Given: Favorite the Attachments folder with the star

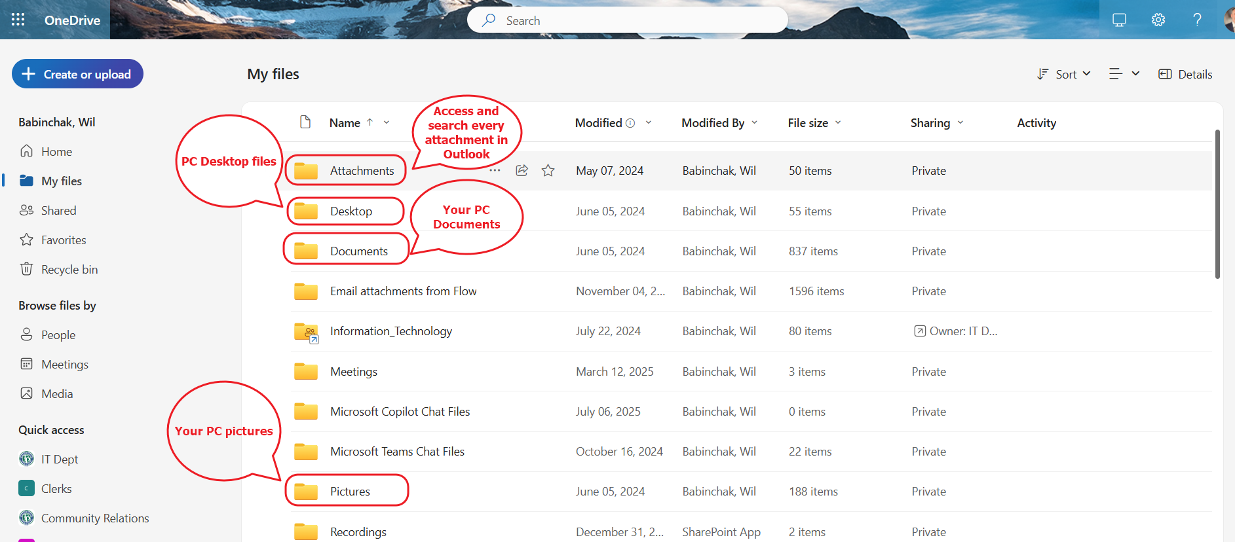Looking at the screenshot, I should (548, 171).
